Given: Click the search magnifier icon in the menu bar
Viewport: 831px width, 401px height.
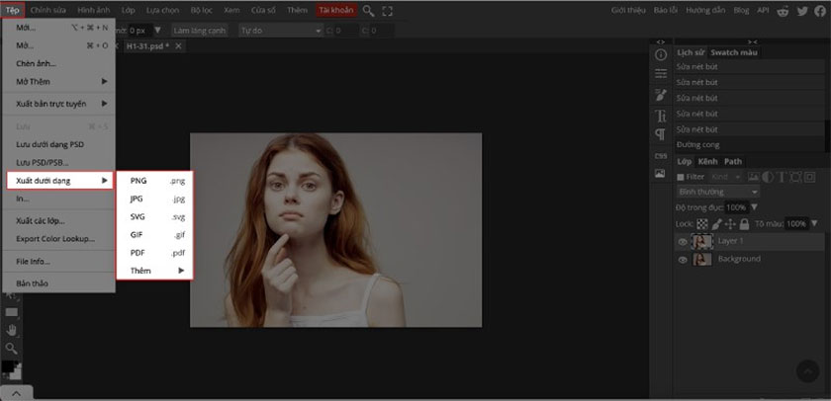Looking at the screenshot, I should coord(368,10).
